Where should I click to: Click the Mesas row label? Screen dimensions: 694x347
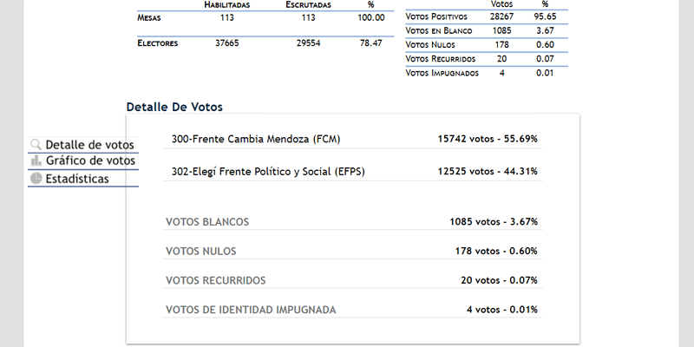pos(149,17)
